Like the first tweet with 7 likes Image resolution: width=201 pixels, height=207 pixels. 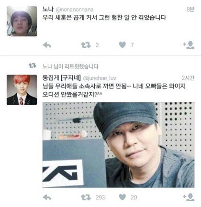point(123,45)
